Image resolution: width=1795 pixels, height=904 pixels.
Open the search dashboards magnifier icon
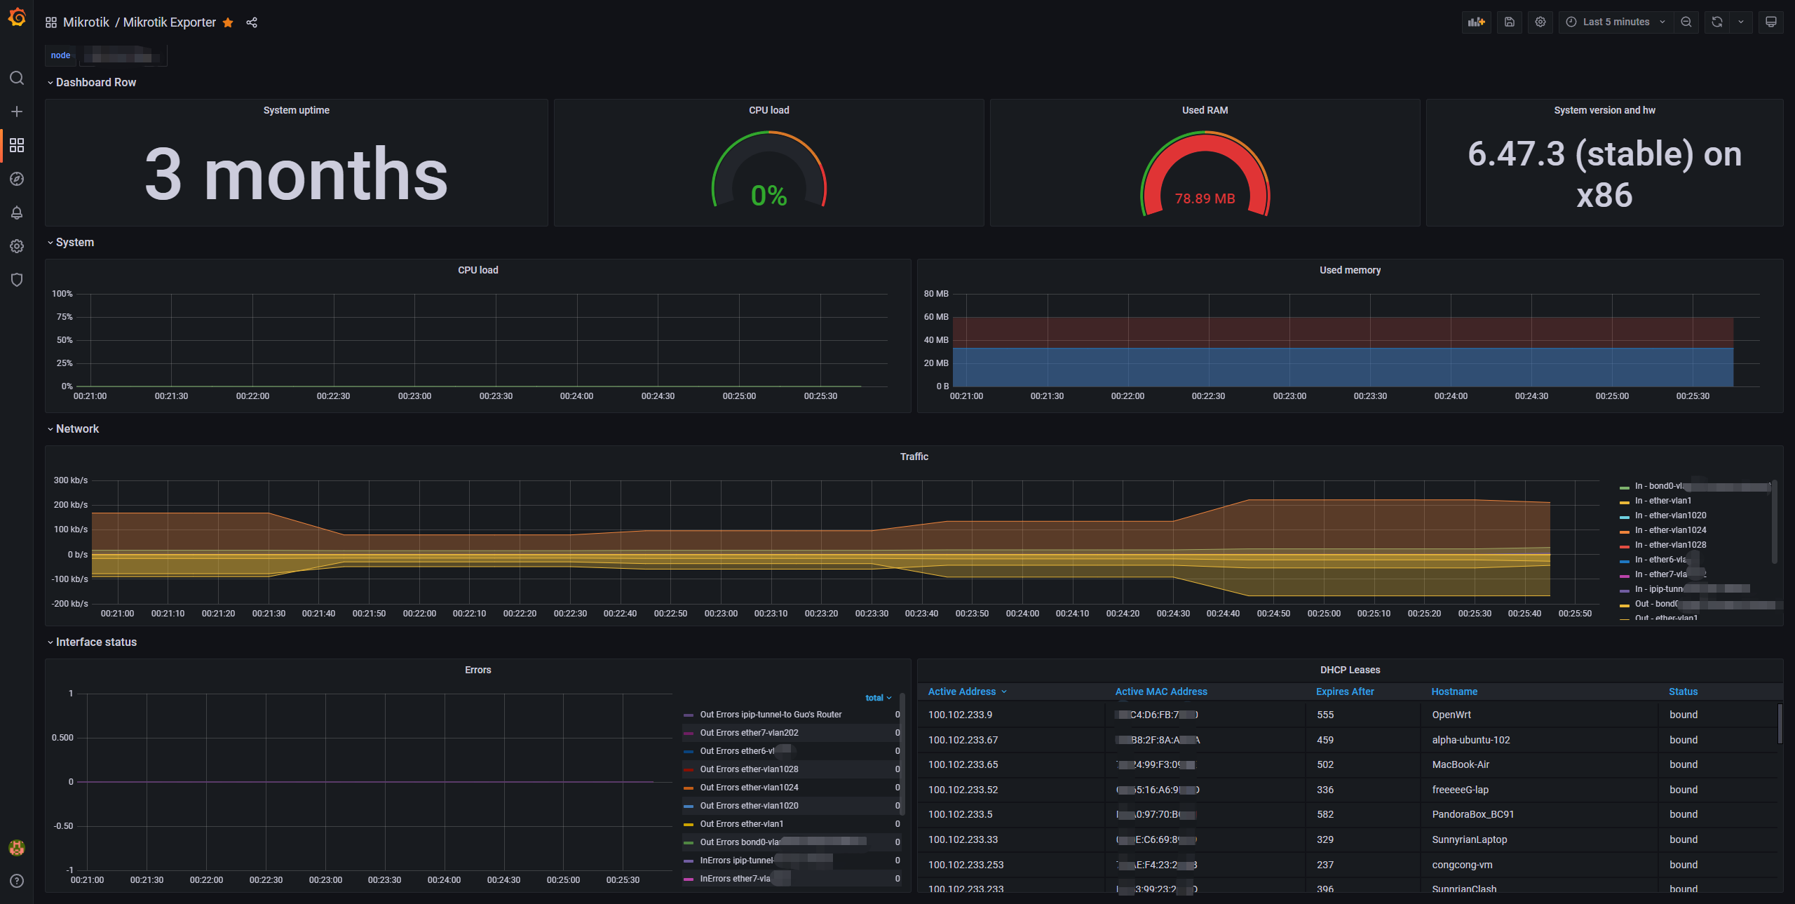(x=17, y=78)
